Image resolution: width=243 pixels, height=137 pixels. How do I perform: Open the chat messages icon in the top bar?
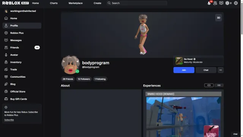[221, 3]
